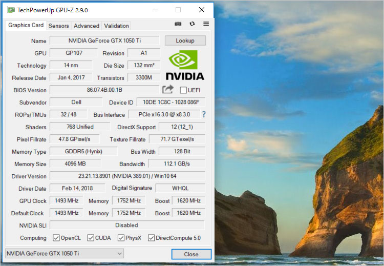Open the GPU selection dropdown
The height and width of the screenshot is (266, 384).
65,253
